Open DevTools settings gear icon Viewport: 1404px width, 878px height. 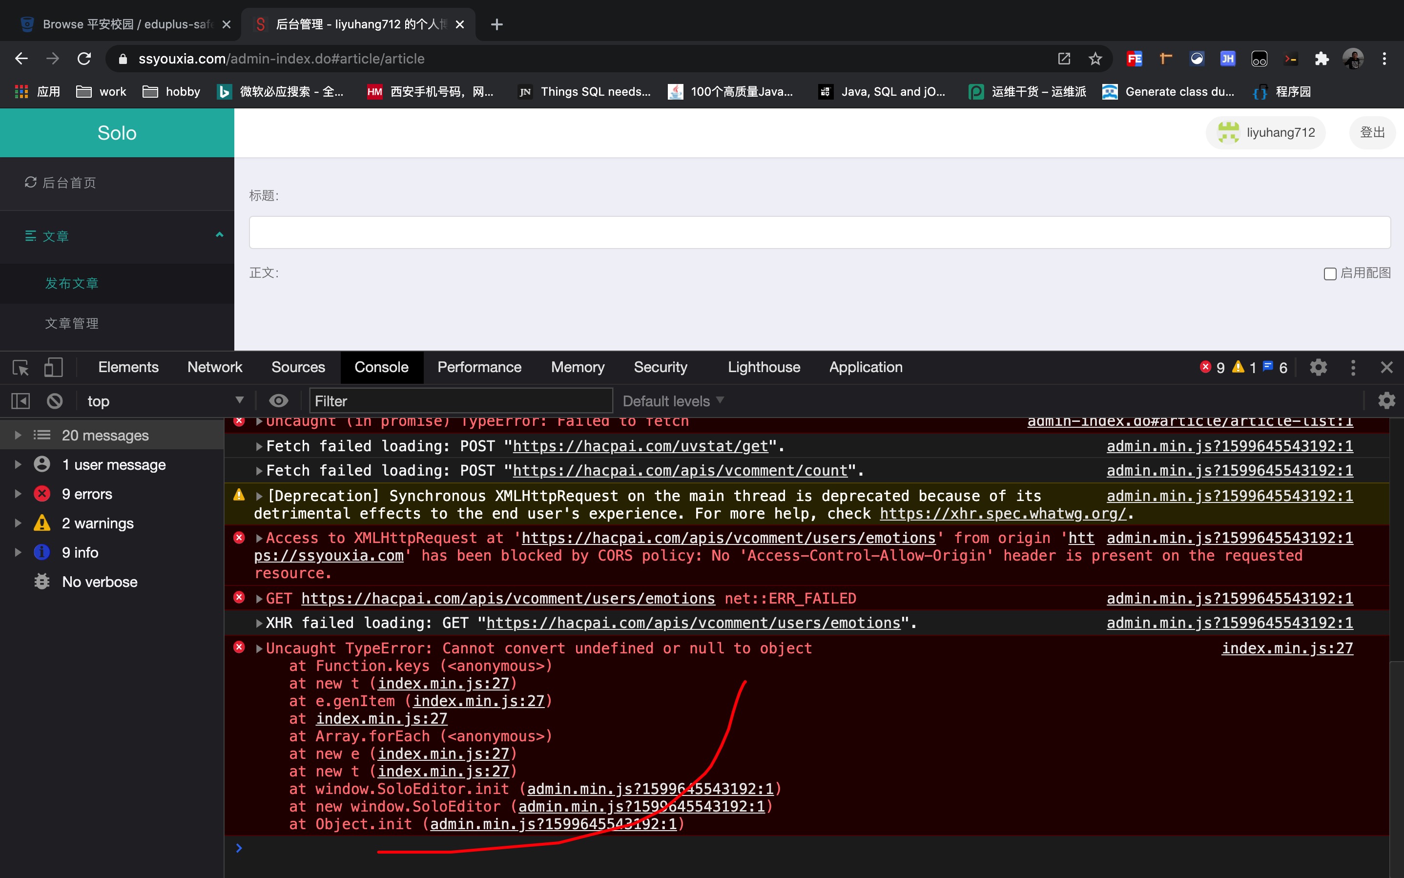pos(1318,368)
